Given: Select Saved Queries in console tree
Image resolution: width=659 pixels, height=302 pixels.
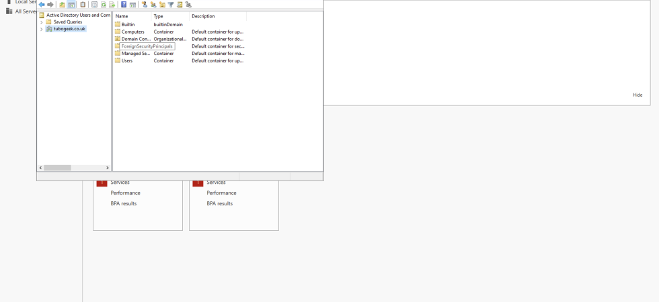Looking at the screenshot, I should [x=68, y=21].
